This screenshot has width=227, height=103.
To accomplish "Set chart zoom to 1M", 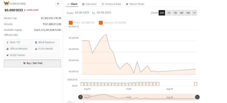I will click(175, 13).
